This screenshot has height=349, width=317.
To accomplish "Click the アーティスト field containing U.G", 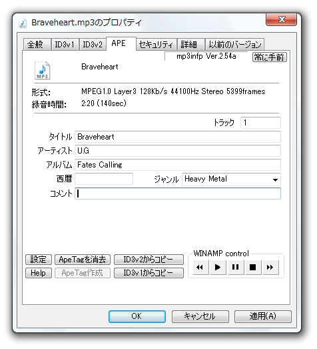I will [x=178, y=151].
